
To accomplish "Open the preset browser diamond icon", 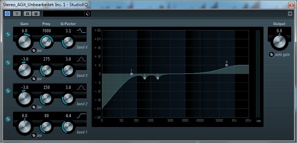I will point(88,14).
